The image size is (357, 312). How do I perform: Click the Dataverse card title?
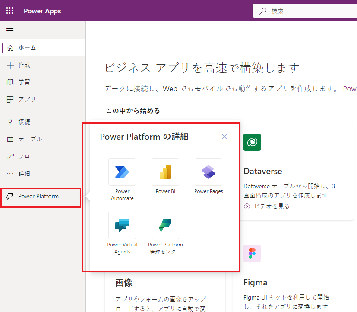point(263,172)
